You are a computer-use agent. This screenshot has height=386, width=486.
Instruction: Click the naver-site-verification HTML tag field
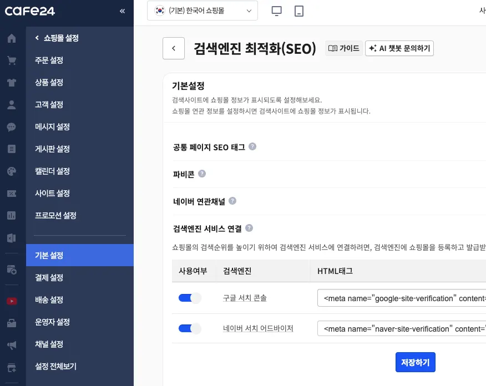pyautogui.click(x=402, y=328)
